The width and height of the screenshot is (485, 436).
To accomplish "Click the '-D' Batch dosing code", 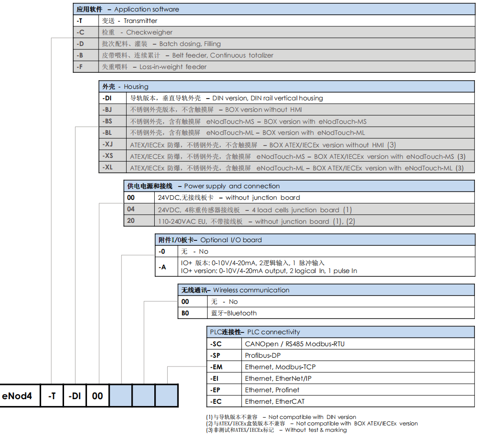I will click(86, 44).
